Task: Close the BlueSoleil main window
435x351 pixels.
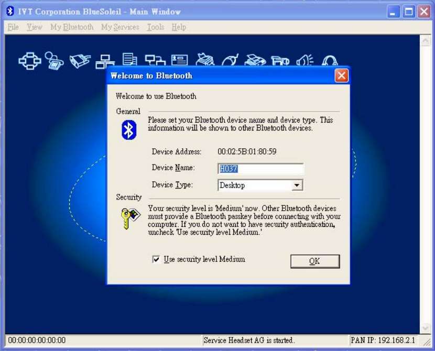Action: (424, 12)
